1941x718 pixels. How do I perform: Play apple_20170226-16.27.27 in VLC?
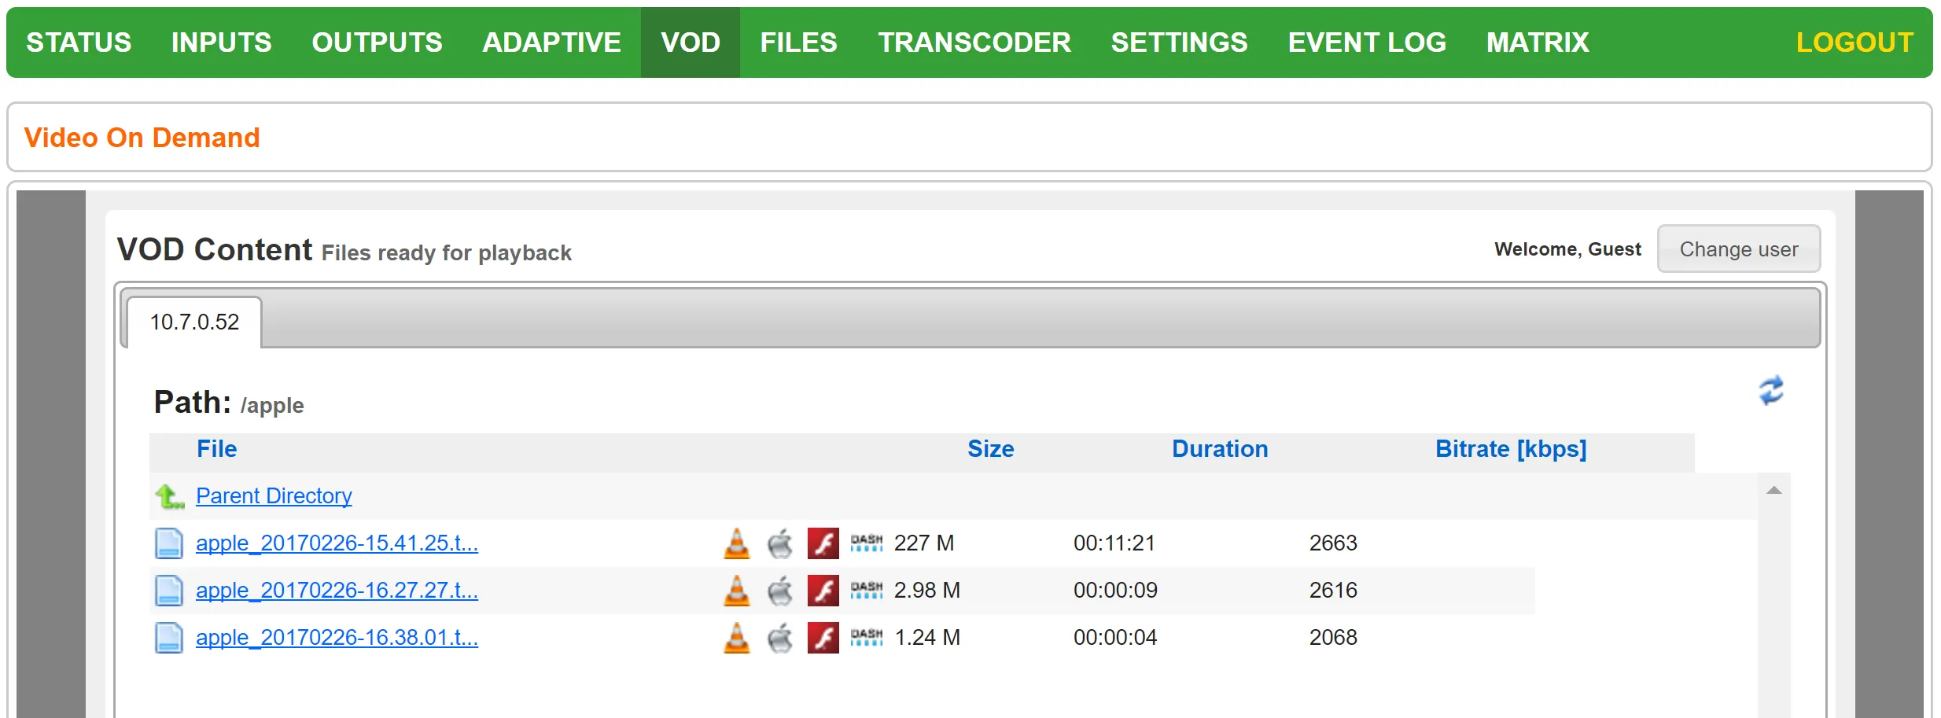tap(737, 591)
